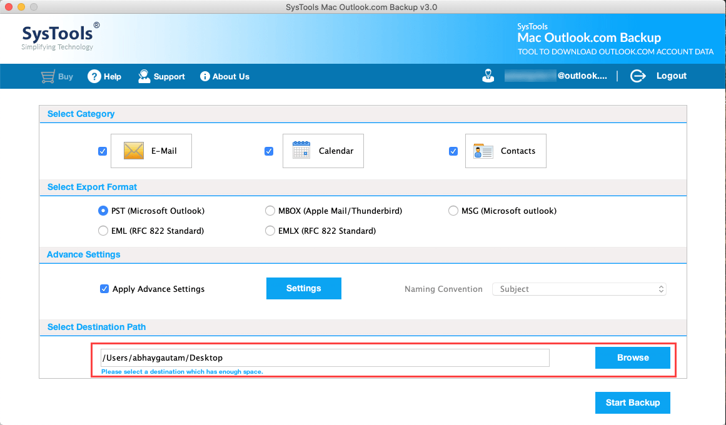726x425 pixels.
Task: Close the window with red button
Action: (x=9, y=7)
